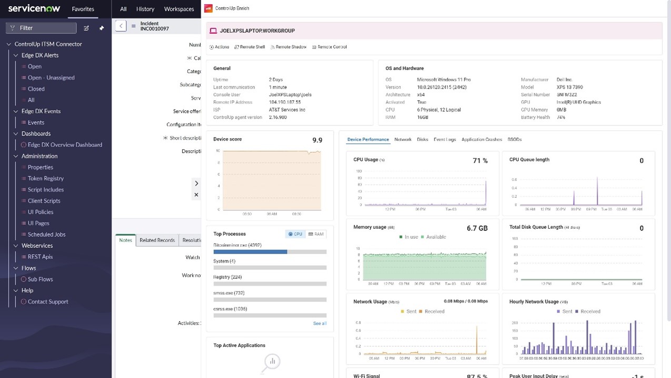Collapse the Edge DX Events section
671x378 pixels.
(x=15, y=111)
